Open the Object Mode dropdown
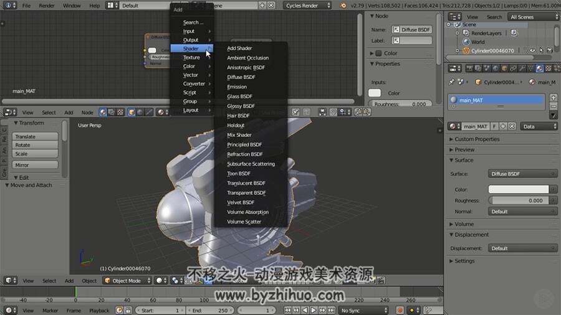561x315 pixels. (127, 280)
